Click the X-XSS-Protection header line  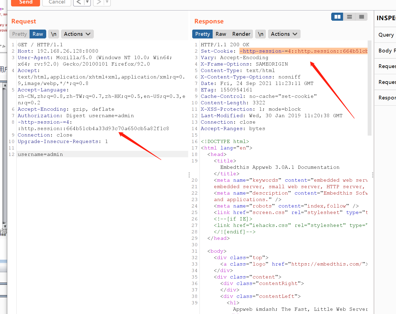pyautogui.click(x=251, y=109)
